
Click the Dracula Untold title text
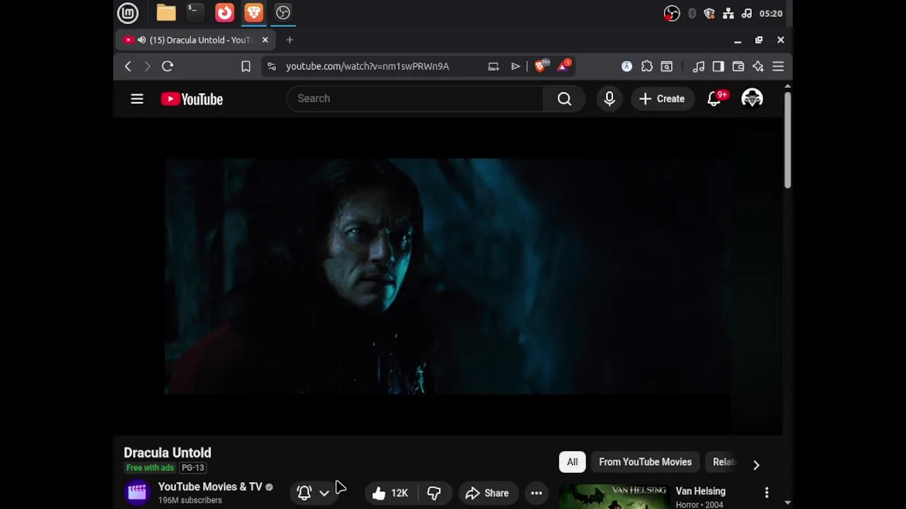tap(168, 452)
